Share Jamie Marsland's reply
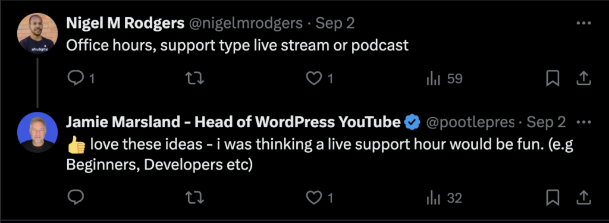Image resolution: width=609 pixels, height=223 pixels. [583, 199]
